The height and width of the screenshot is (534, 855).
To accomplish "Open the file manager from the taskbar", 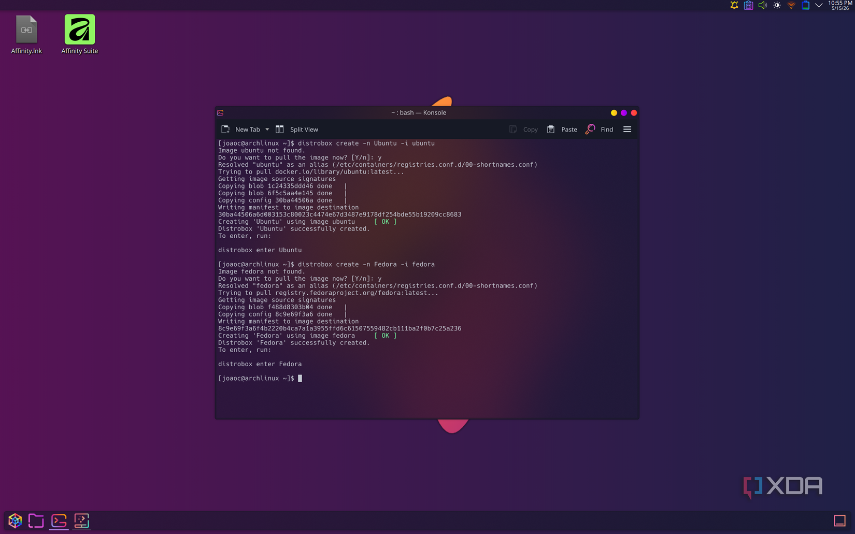I will [x=36, y=521].
